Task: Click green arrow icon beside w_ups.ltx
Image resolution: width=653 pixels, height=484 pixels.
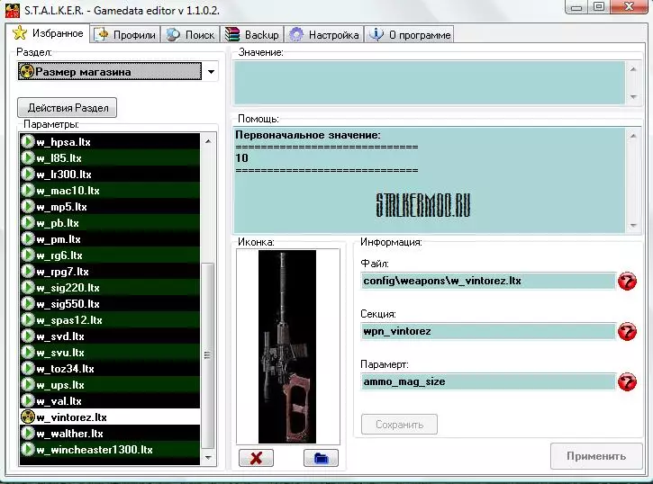Action: tap(28, 385)
